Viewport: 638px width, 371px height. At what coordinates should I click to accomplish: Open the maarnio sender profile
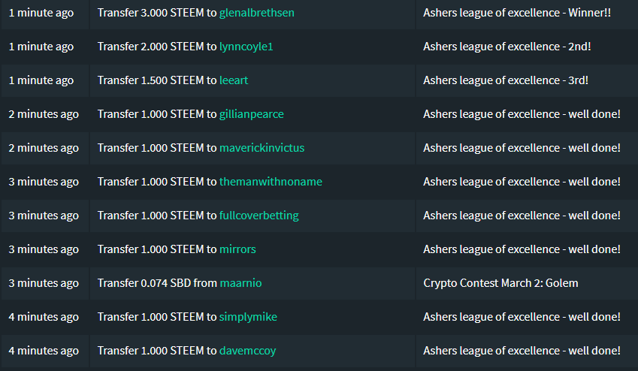pos(240,283)
